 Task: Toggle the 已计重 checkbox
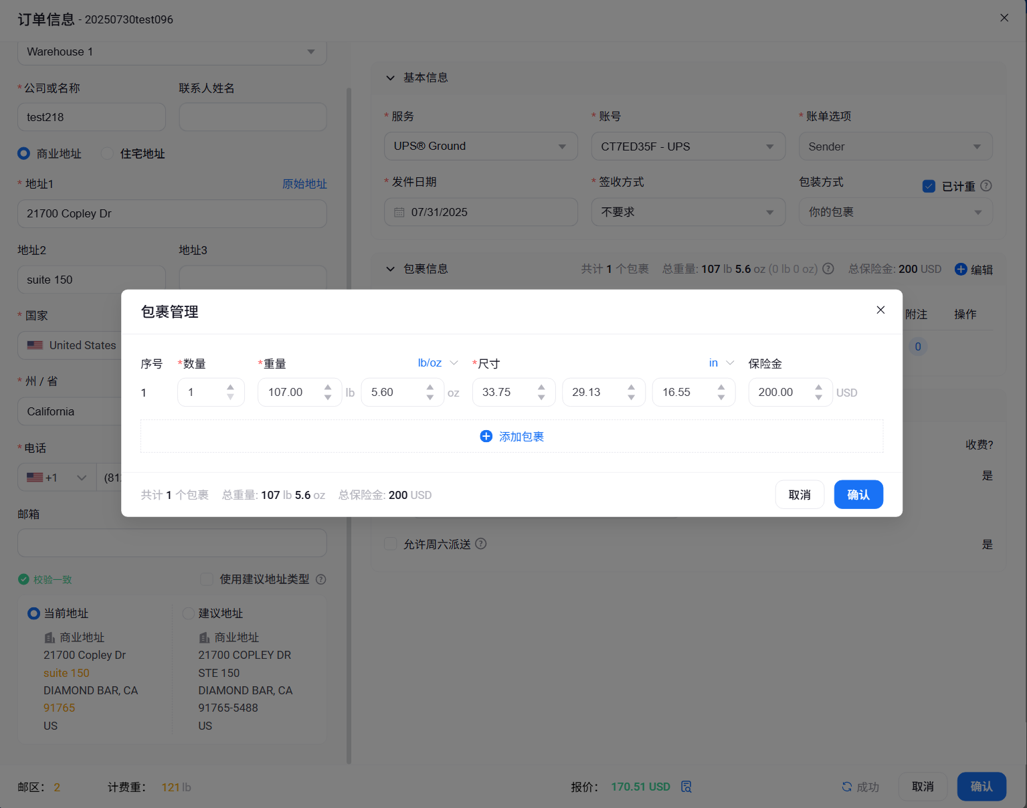(929, 186)
